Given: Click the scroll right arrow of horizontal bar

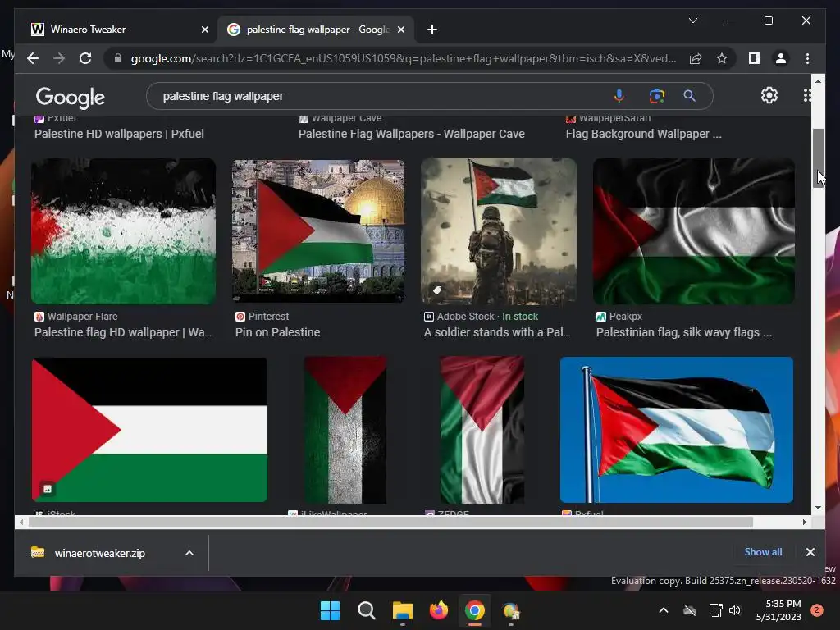Looking at the screenshot, I should click(805, 522).
